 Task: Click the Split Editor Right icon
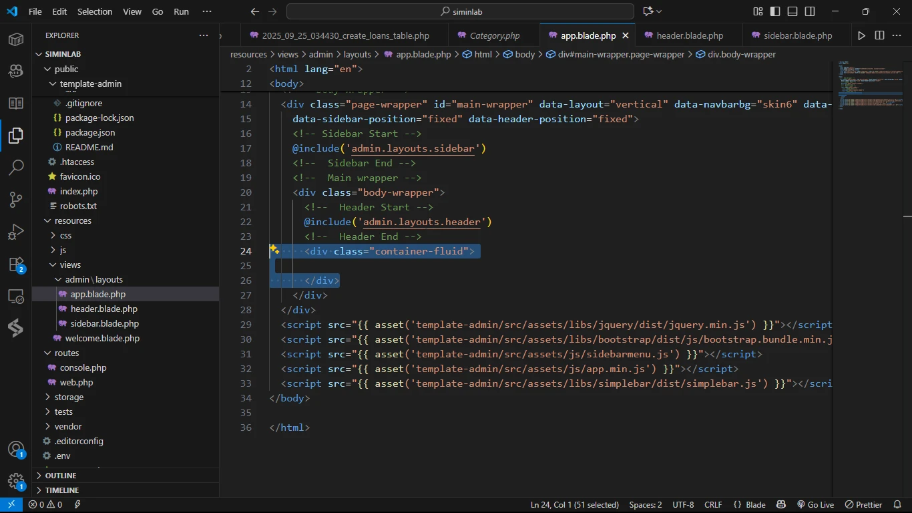[x=879, y=35]
